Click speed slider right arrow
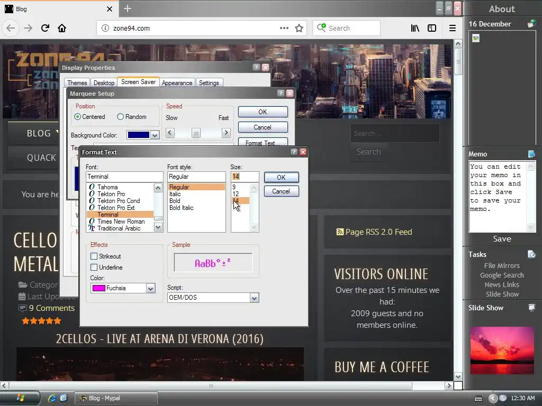 click(x=226, y=133)
